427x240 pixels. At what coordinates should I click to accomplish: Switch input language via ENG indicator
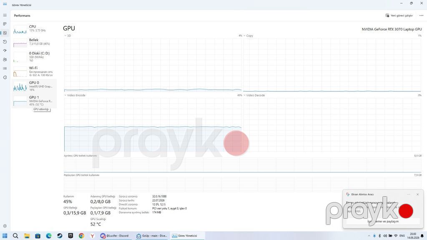[402, 236]
